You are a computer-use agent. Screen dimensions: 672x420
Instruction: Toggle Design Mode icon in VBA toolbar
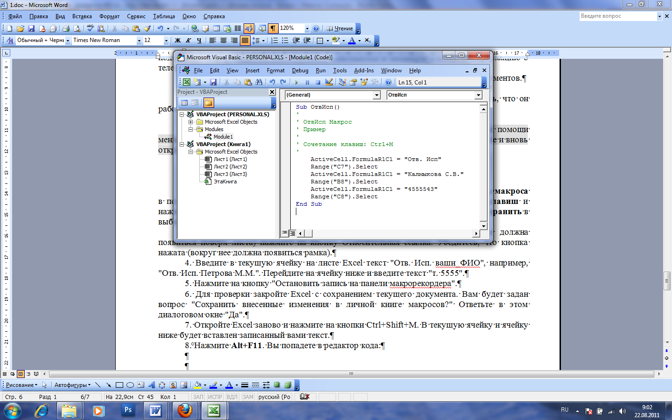[329, 82]
